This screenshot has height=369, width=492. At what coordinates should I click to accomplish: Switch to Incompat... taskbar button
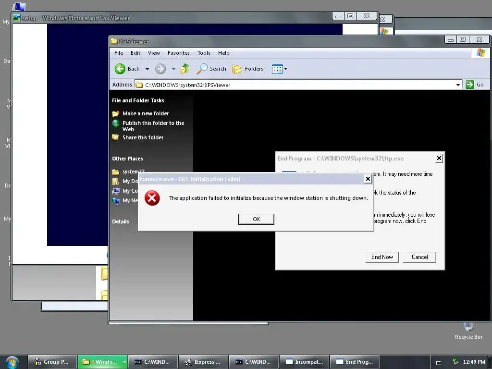(x=304, y=362)
